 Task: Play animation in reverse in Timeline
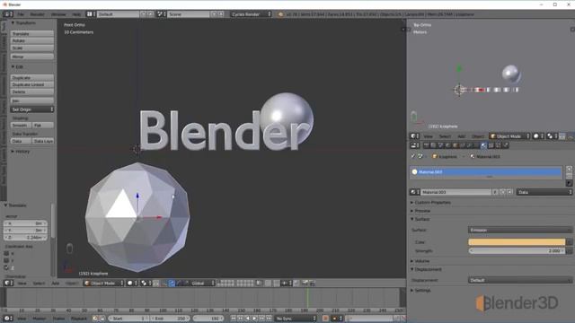tap(248, 319)
